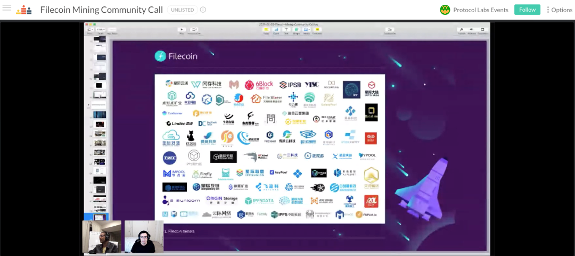Click the KY circular logo on dark square
The width and height of the screenshot is (575, 256).
[x=351, y=90]
